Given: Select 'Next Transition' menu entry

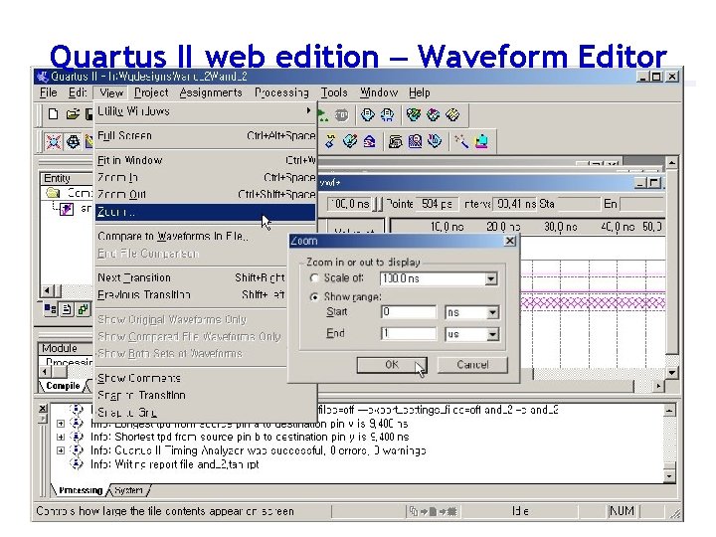Looking at the screenshot, I should [191, 277].
